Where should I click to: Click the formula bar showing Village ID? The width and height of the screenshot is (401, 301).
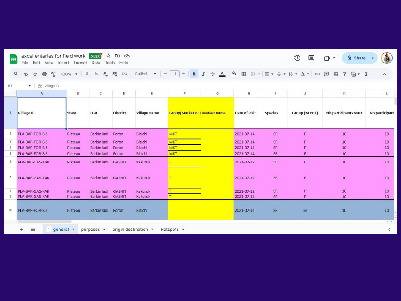click(x=217, y=86)
